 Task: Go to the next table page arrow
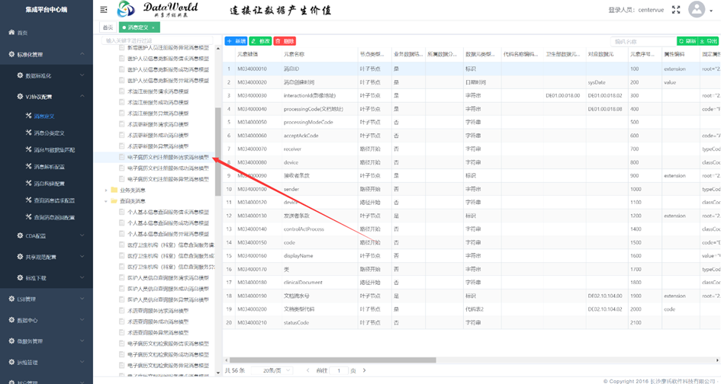(364, 370)
